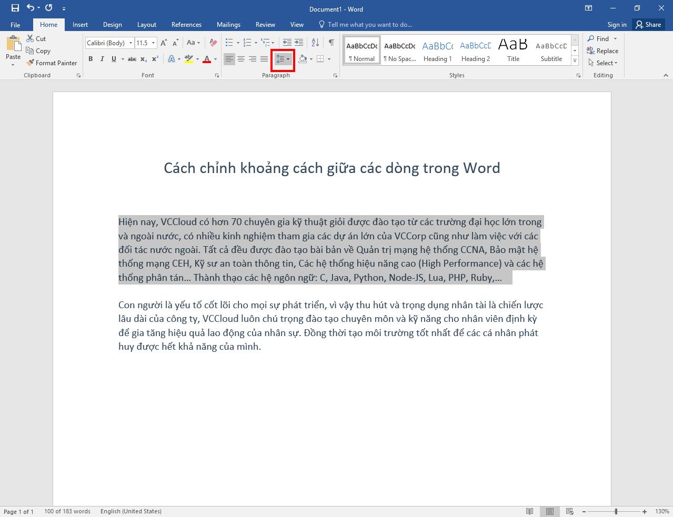Apply shading paint bucket to paragraph
Viewport: 673px width, 517px height.
pos(303,59)
